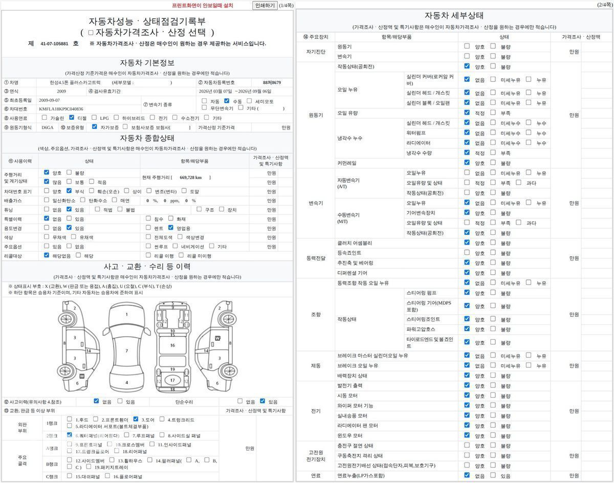Image resolution: width=614 pixels, height=483 pixels.
Task: Check the 렌트 usage change box
Action: click(x=148, y=228)
